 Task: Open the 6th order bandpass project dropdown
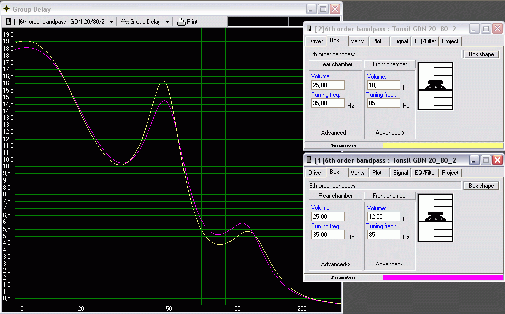pyautogui.click(x=111, y=22)
